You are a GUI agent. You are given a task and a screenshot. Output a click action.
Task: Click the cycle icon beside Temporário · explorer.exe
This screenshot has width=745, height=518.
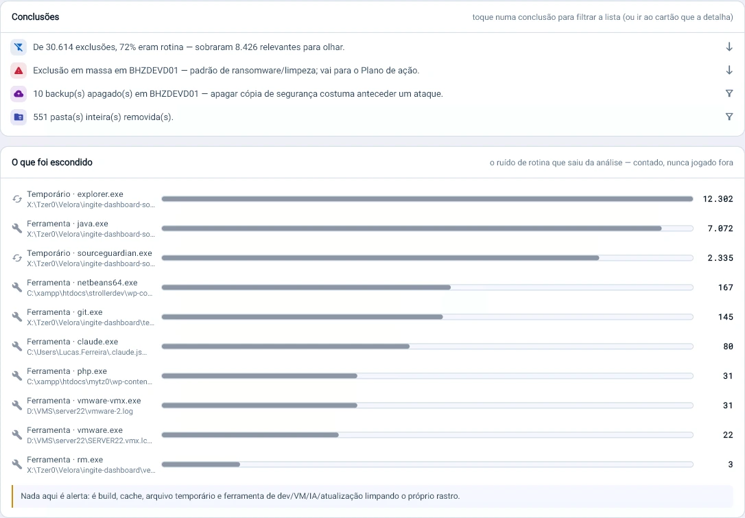[x=17, y=199]
